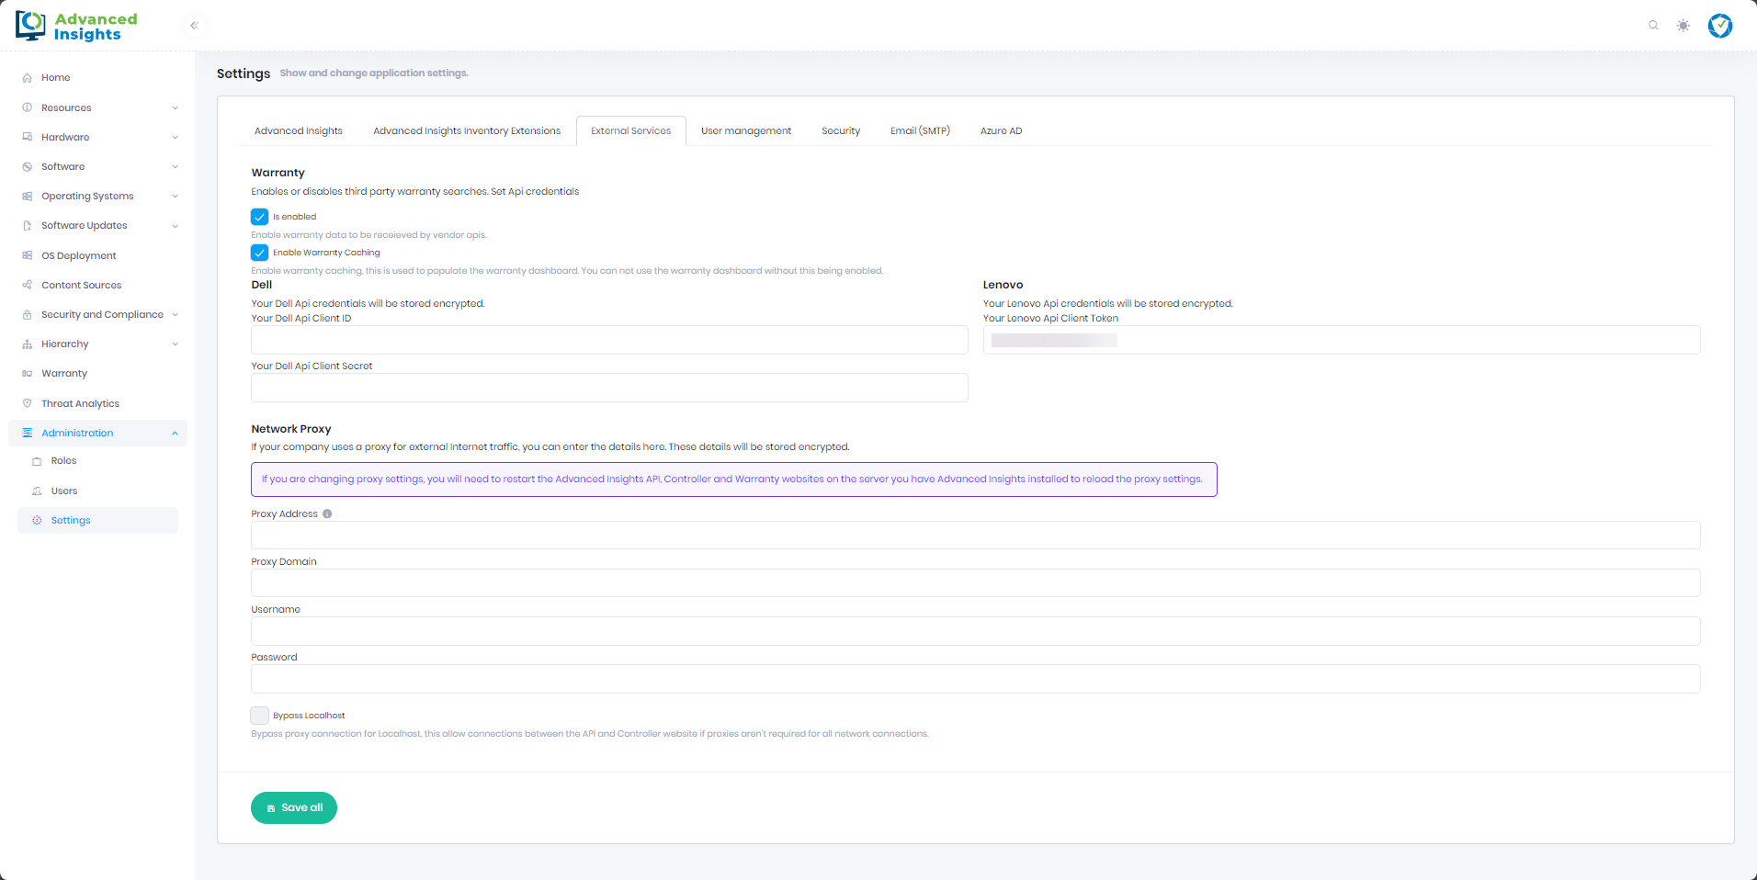The height and width of the screenshot is (880, 1757).
Task: Click the Warranty sidebar icon
Action: coord(28,374)
